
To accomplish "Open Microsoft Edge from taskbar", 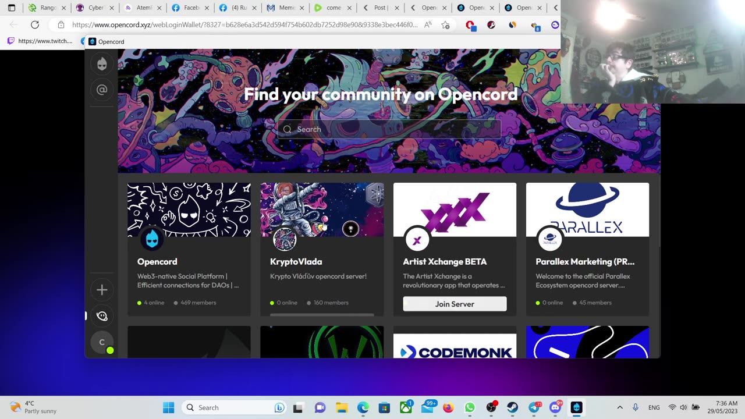I will (363, 407).
